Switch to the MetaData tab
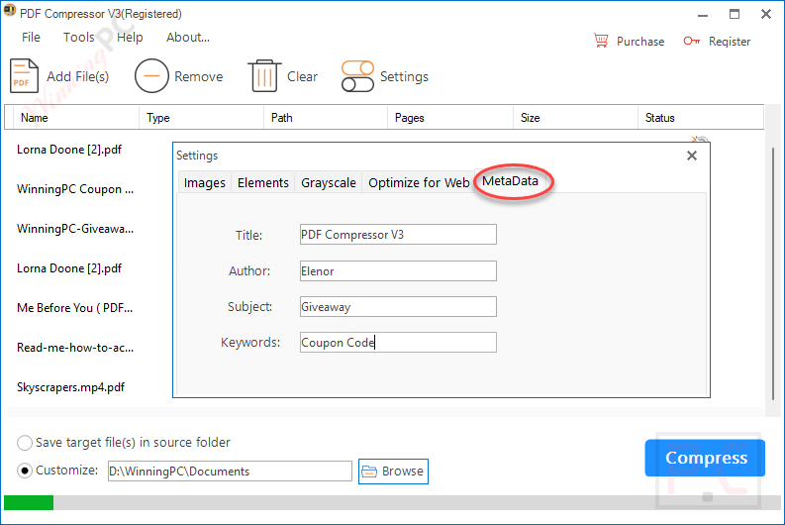The image size is (785, 525). (510, 181)
